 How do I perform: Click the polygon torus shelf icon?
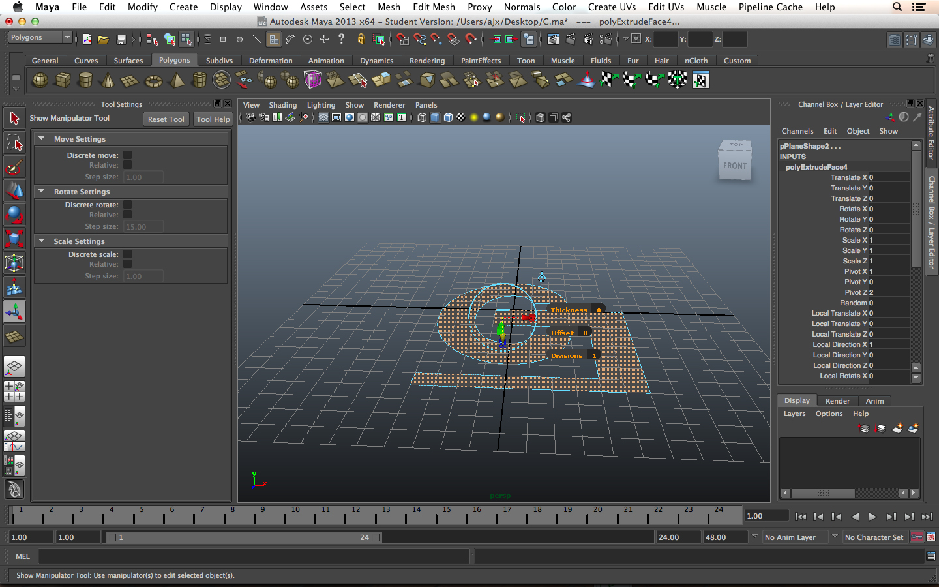pyautogui.click(x=153, y=81)
